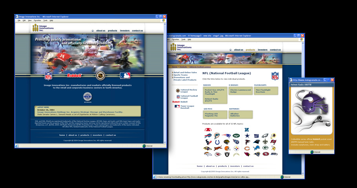
Task: Click the Green Bay Packers G logo
Action: click(x=265, y=148)
